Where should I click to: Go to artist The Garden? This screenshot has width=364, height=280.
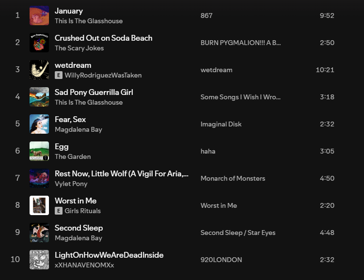tap(73, 156)
